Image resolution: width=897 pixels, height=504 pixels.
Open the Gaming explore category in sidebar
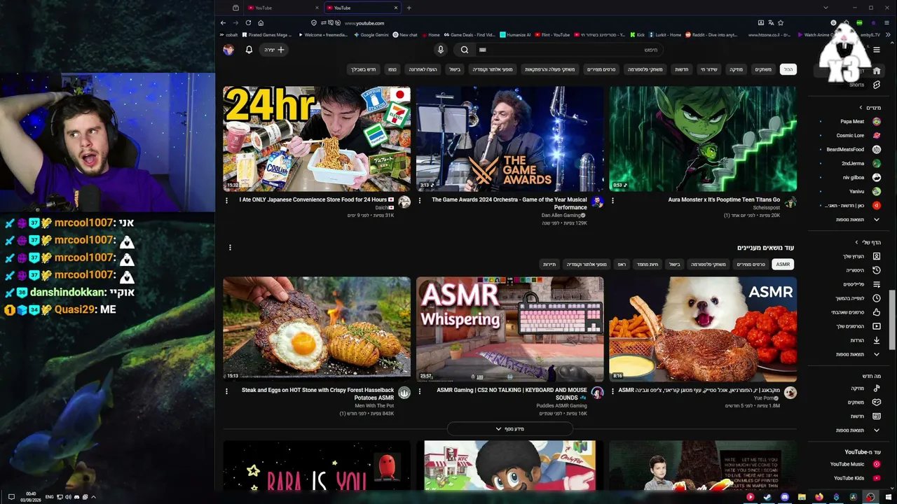[864, 402]
